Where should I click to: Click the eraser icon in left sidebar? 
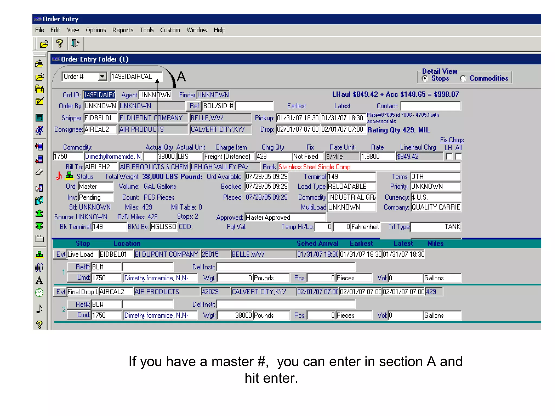point(39,172)
